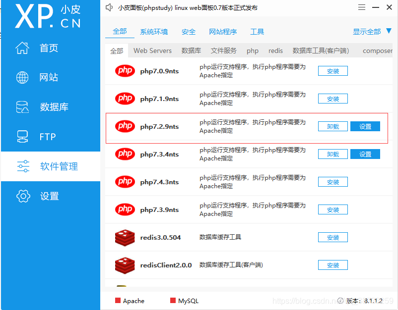
Task: Click the php7.2.9nts logo icon
Action: click(125, 126)
